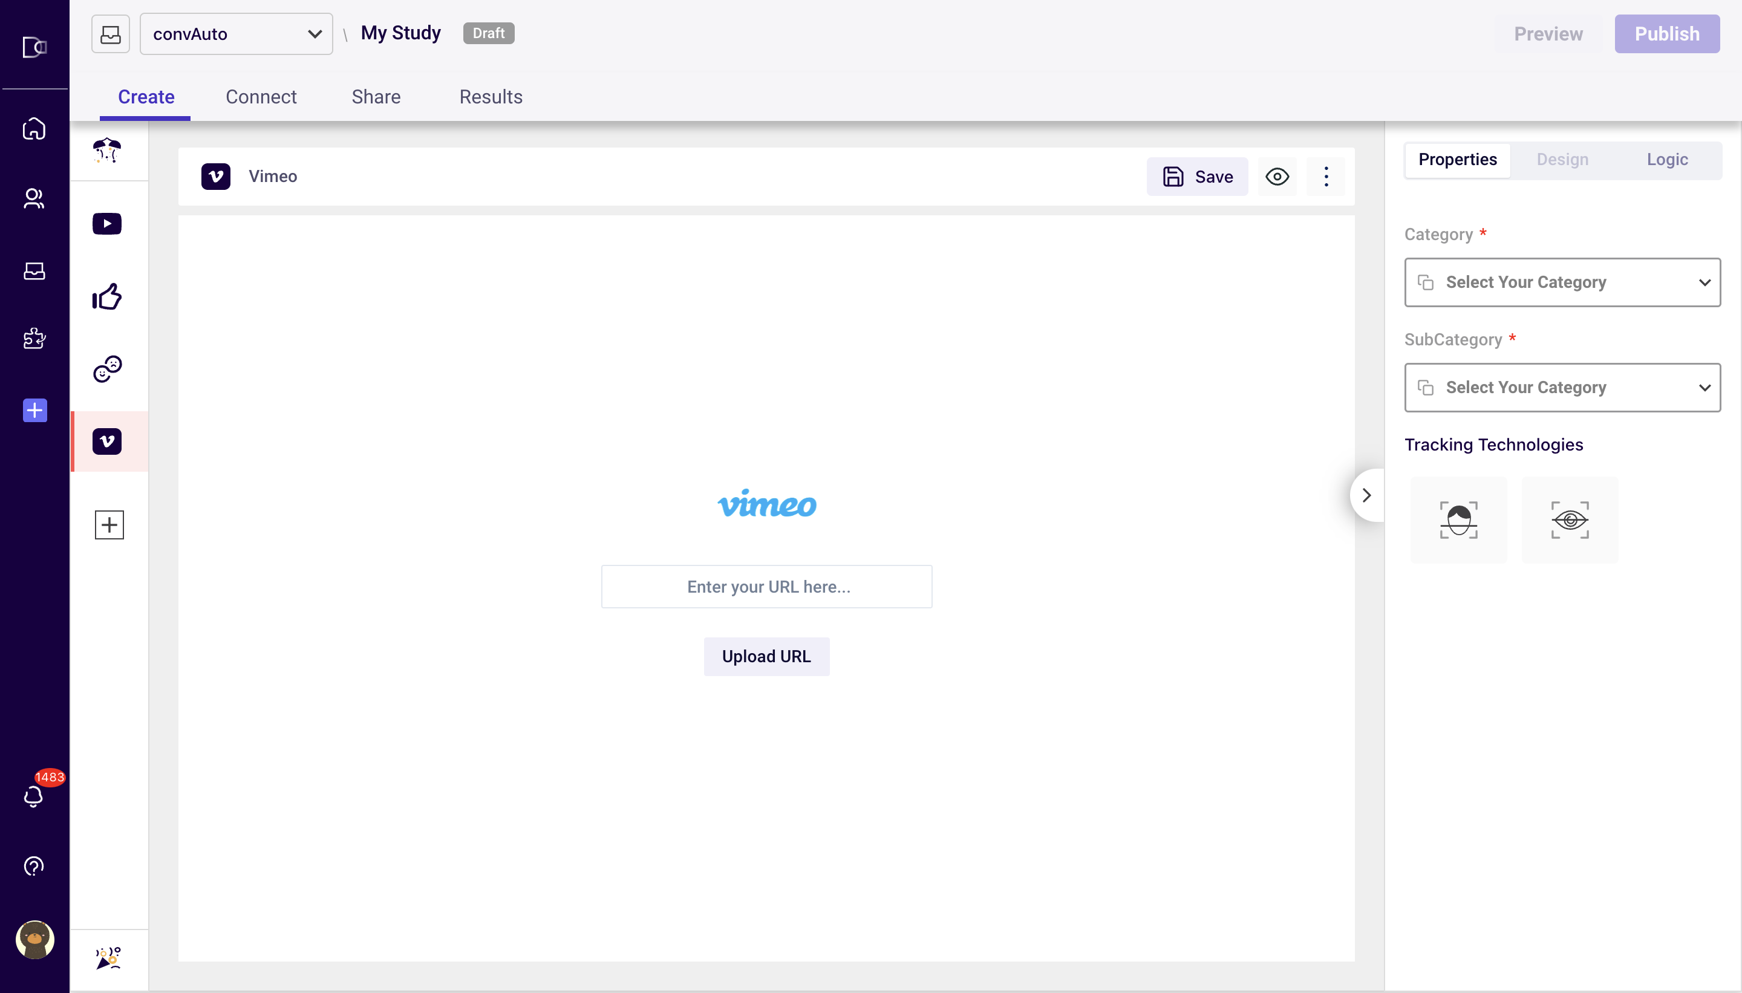Image resolution: width=1742 pixels, height=993 pixels.
Task: Open the three-dot more options menu
Action: coord(1326,177)
